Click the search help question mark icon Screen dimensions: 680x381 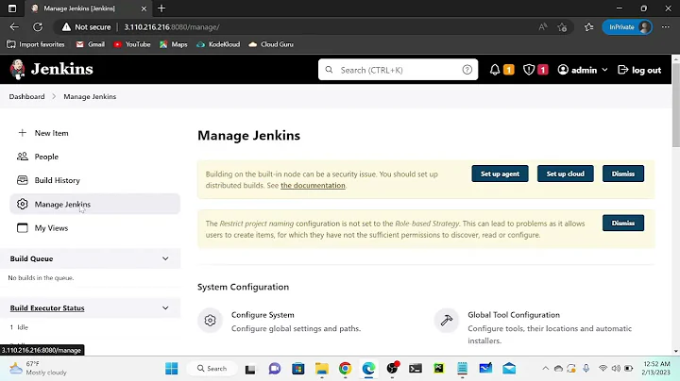467,70
